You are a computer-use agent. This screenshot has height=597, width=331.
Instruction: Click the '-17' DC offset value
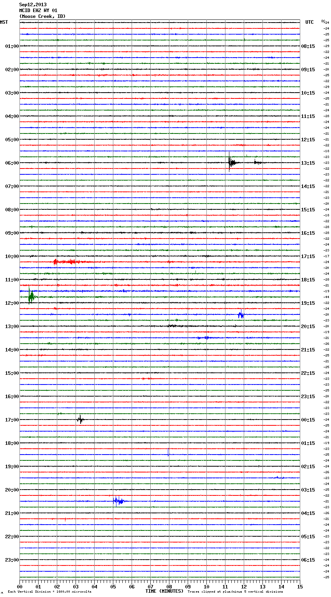pos(327,256)
